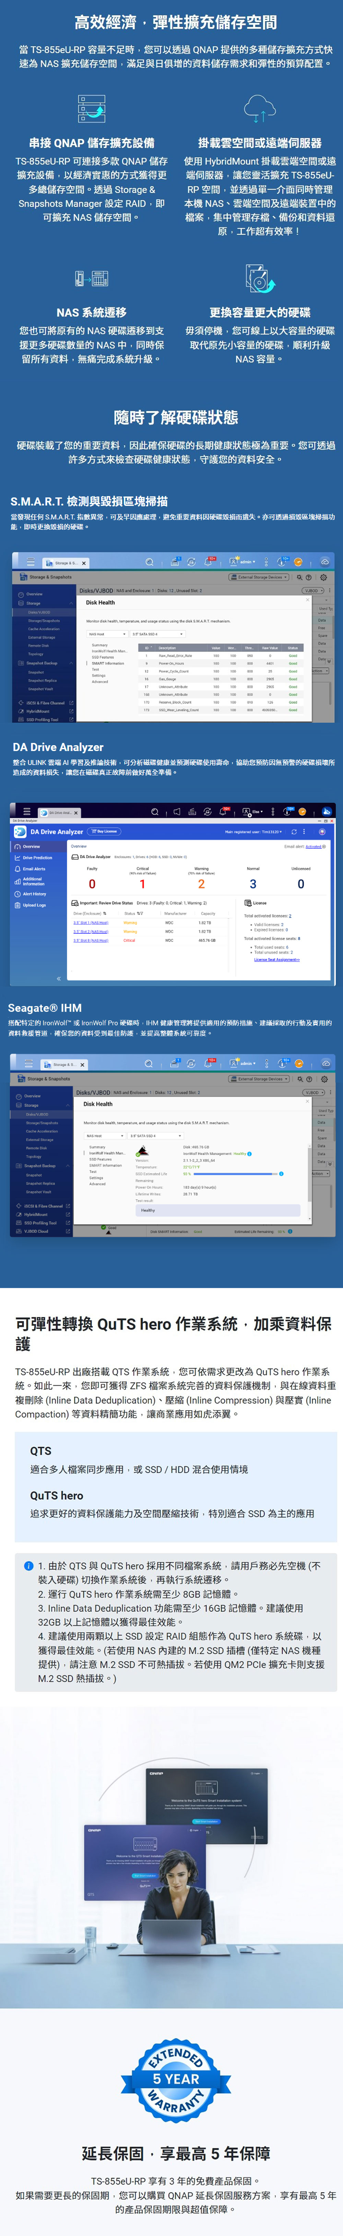The image size is (343, 2236).
Task: Click the Seagate IronWolf logo in Disk Health
Action: pos(142,1151)
